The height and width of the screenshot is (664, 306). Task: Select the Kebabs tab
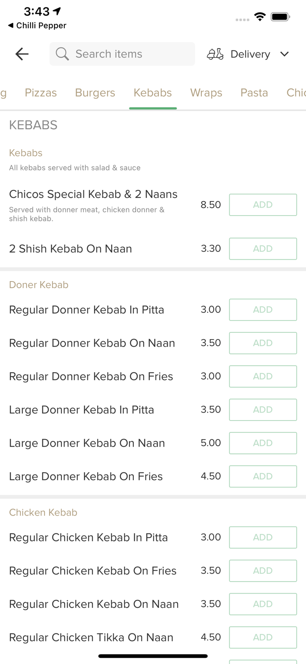[153, 93]
